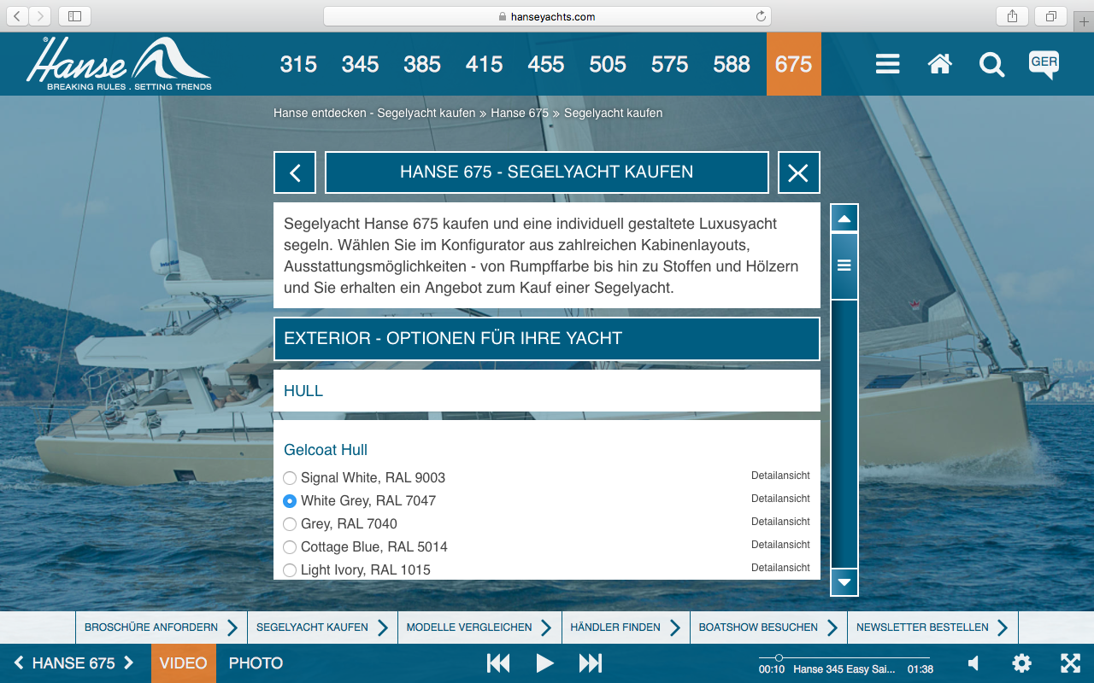Play the video
The width and height of the screenshot is (1094, 683).
tap(544, 663)
